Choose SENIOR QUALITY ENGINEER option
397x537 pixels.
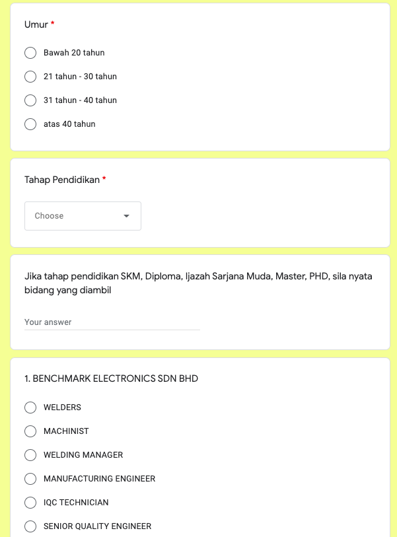click(30, 526)
